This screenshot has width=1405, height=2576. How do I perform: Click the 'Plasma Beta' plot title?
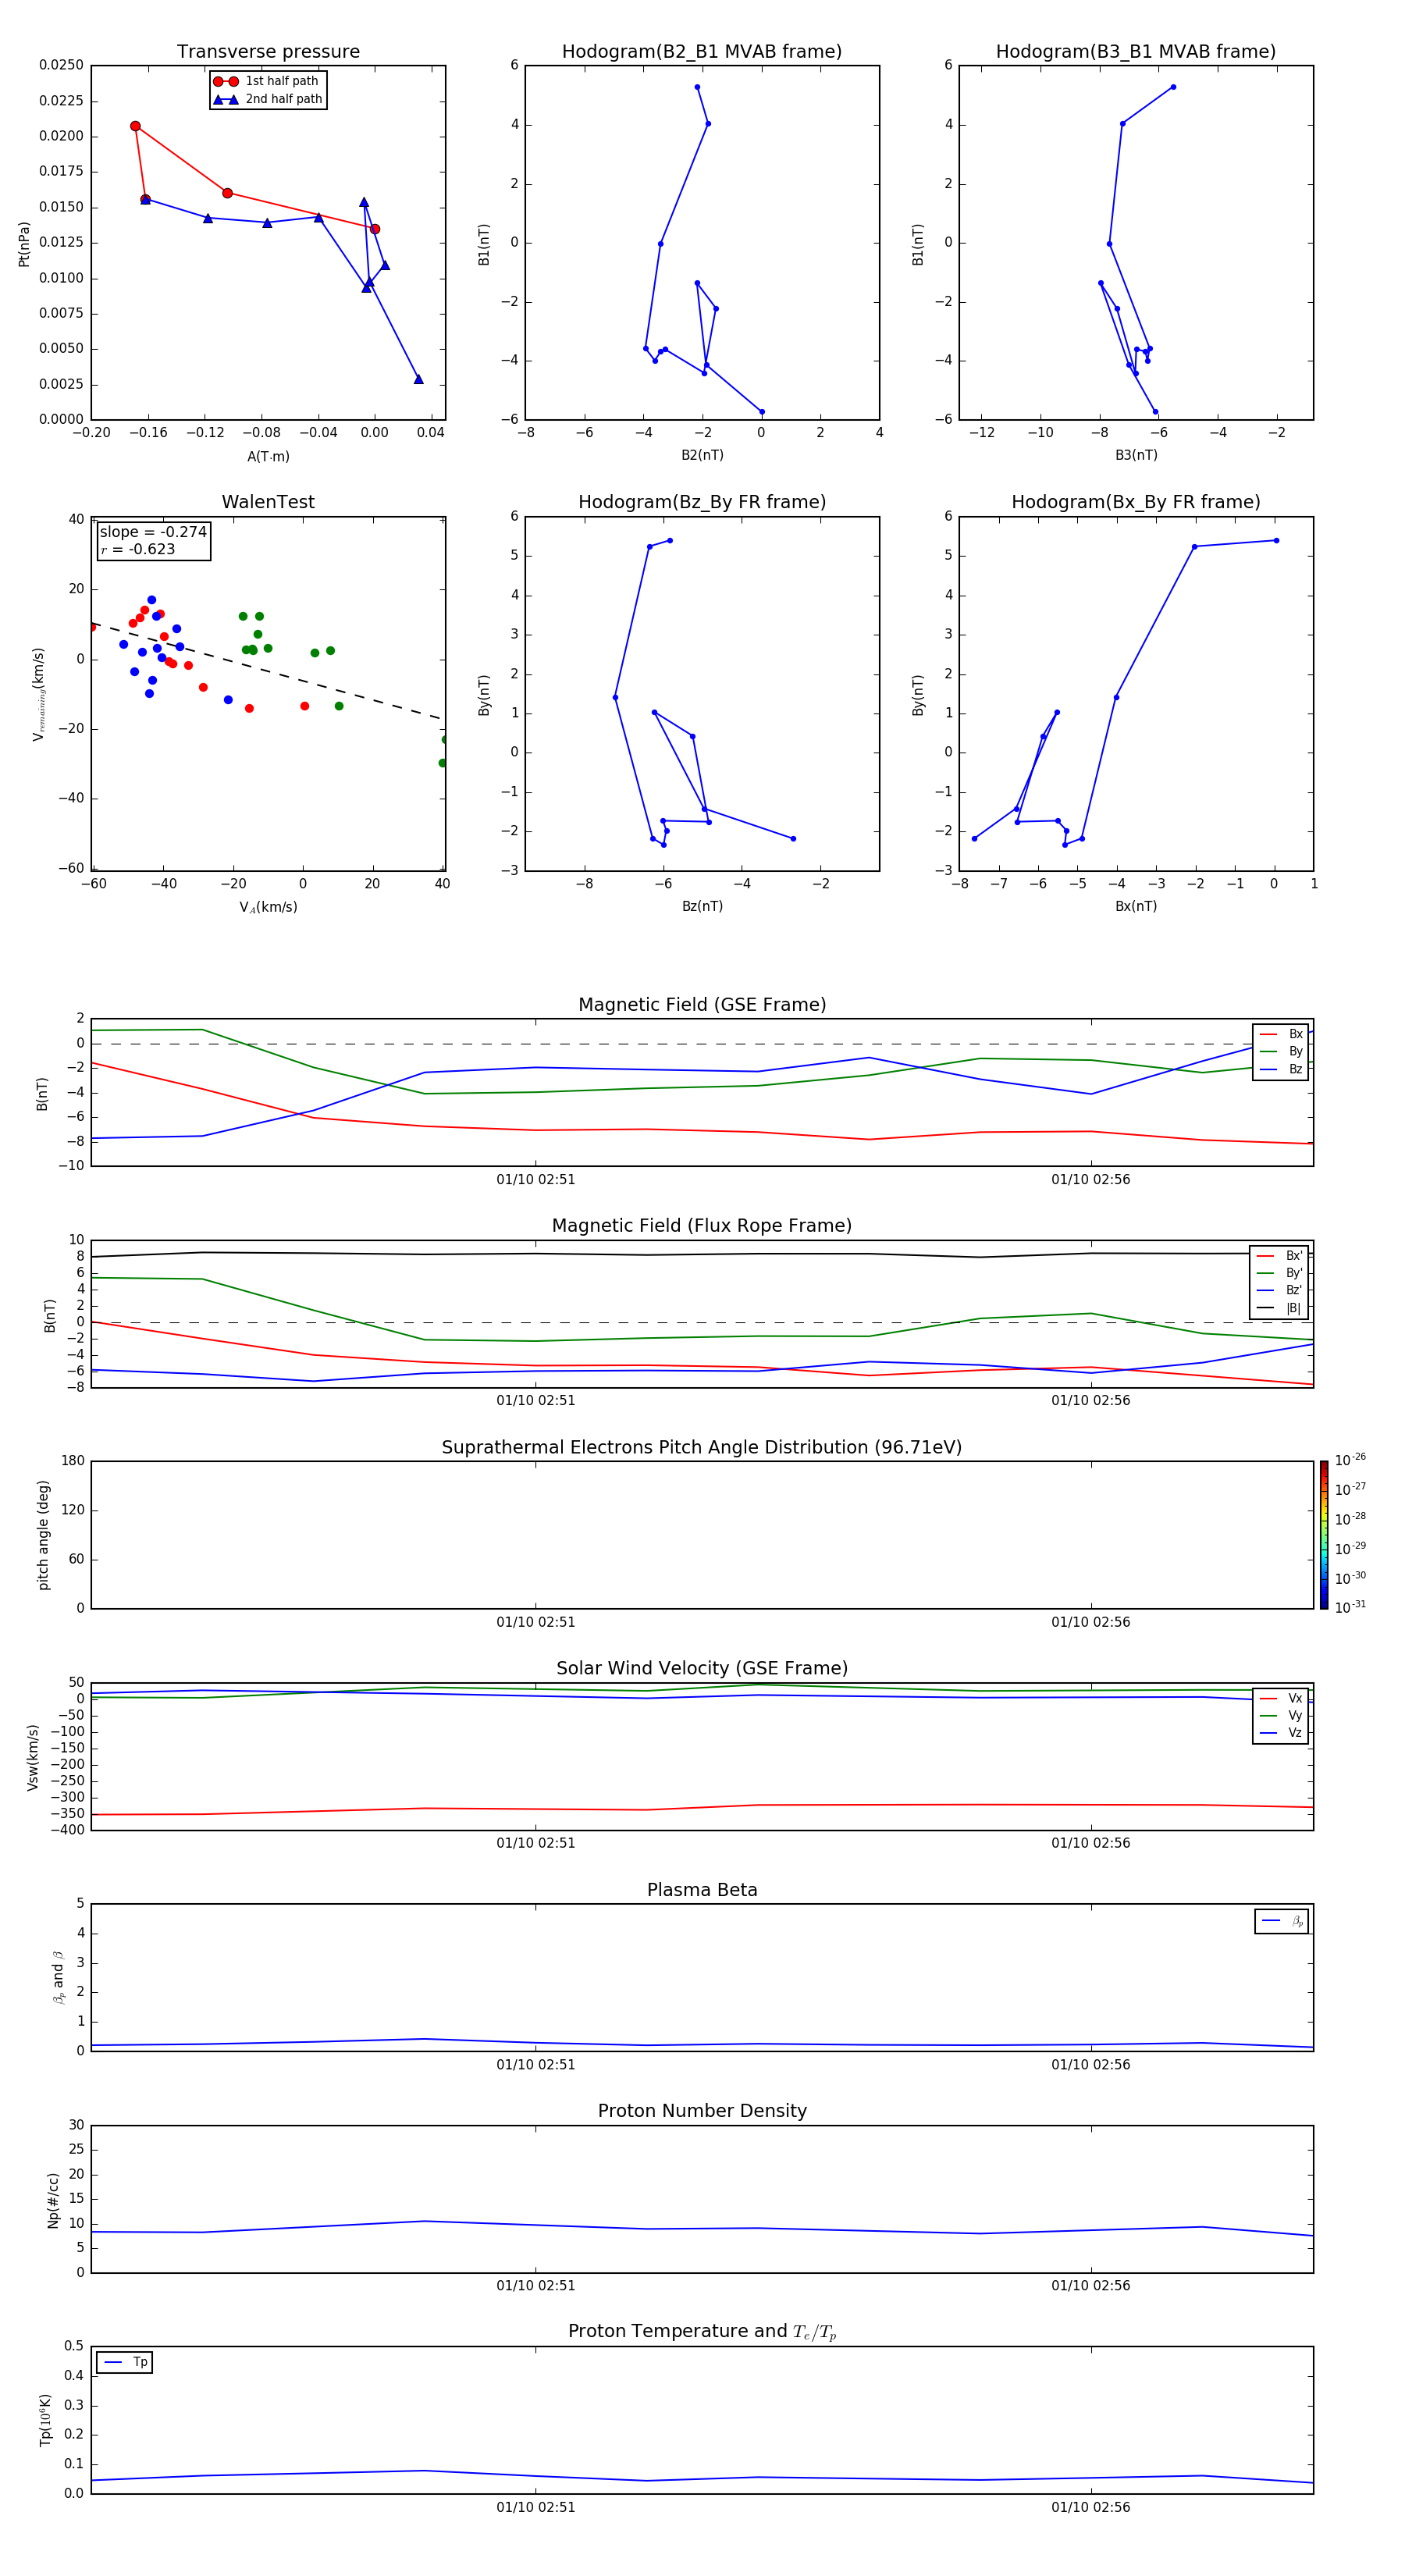click(x=702, y=1890)
